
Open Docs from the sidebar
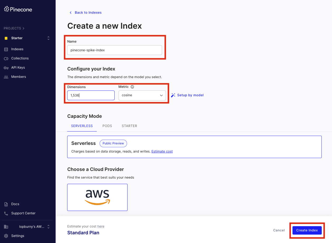(15, 204)
